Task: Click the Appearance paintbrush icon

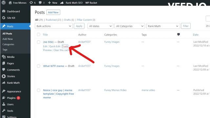Action: click(4, 91)
